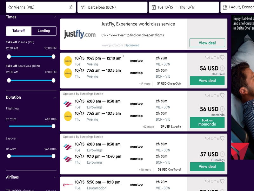This screenshot has height=191, width=254.
Task: Collapse the Airlines filter section
Action: pyautogui.click(x=55, y=177)
